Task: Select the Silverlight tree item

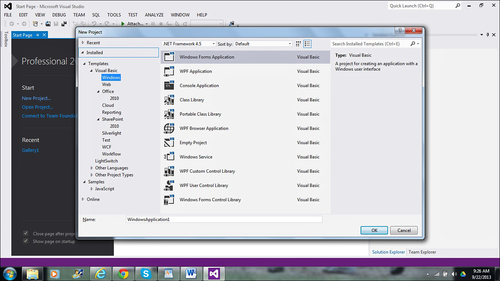Action: (112, 133)
